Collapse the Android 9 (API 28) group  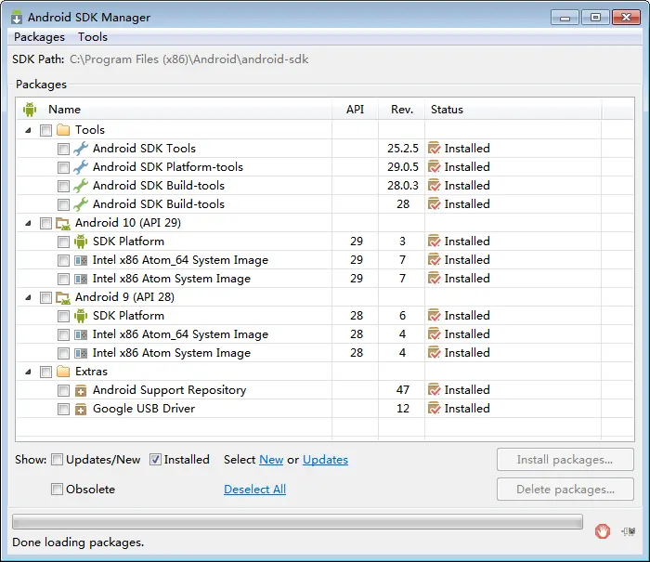pos(28,297)
